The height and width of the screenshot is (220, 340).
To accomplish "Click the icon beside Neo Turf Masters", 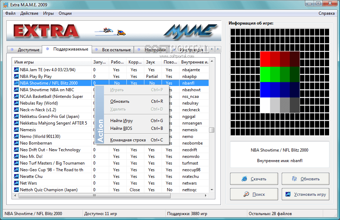I will tap(16, 163).
